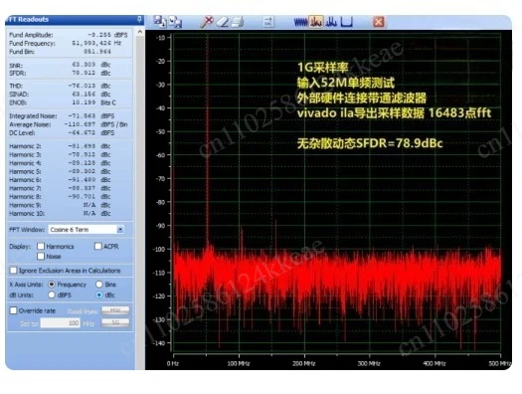Click the Harmonic 8 value

coord(82,196)
